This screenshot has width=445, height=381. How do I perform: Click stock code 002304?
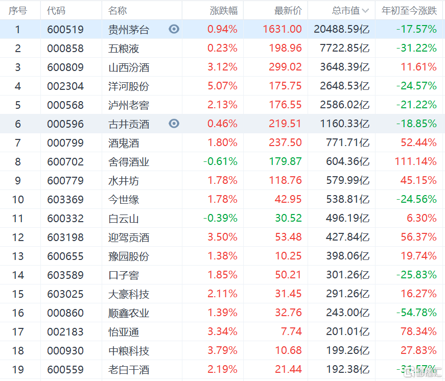coord(65,86)
